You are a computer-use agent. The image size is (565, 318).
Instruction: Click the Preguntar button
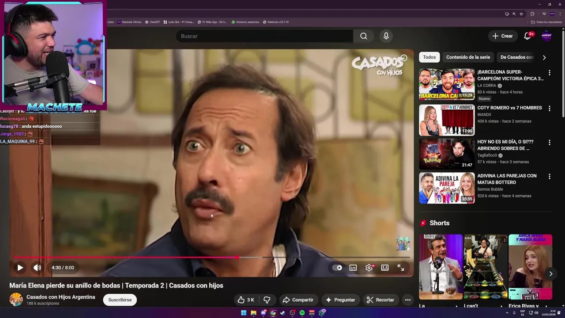click(x=340, y=300)
